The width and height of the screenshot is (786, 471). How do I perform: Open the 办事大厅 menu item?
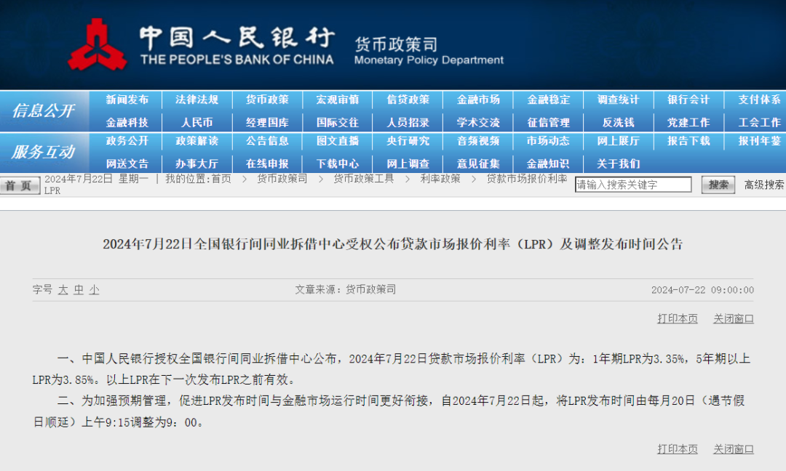tap(197, 164)
